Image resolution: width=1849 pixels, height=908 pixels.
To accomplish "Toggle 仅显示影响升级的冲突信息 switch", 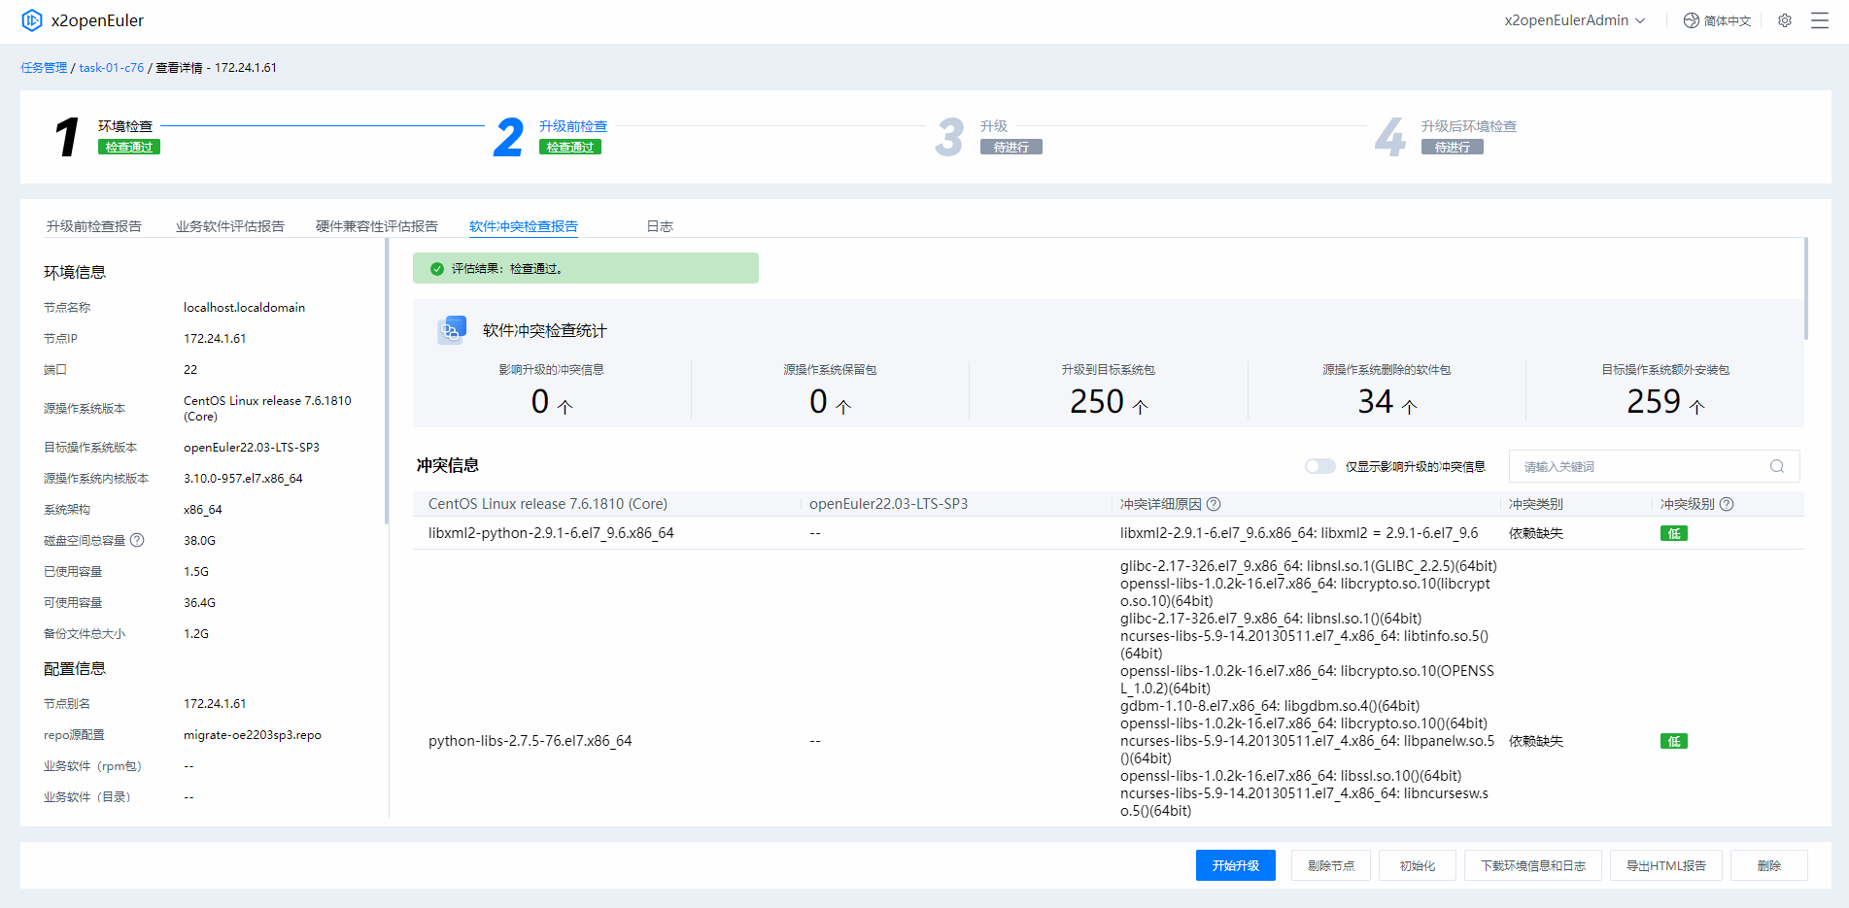I will pyautogui.click(x=1319, y=466).
